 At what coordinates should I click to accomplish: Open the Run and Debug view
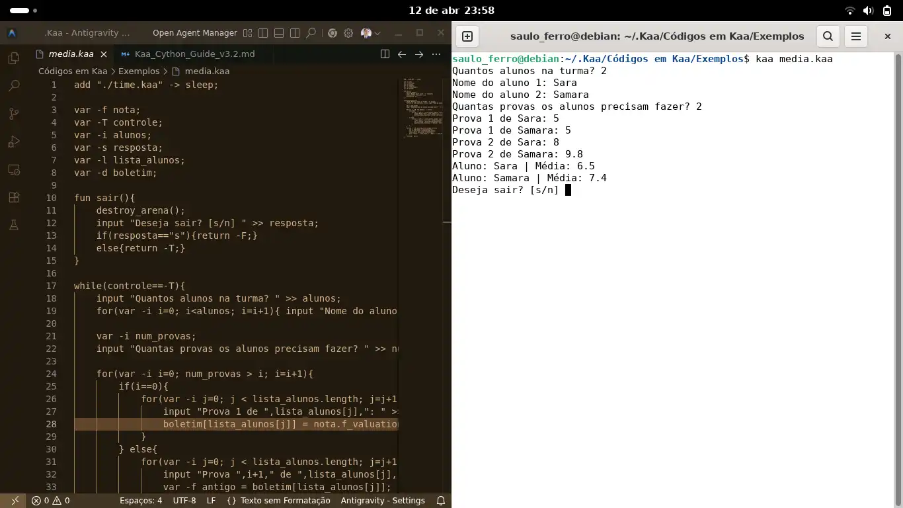click(x=13, y=142)
